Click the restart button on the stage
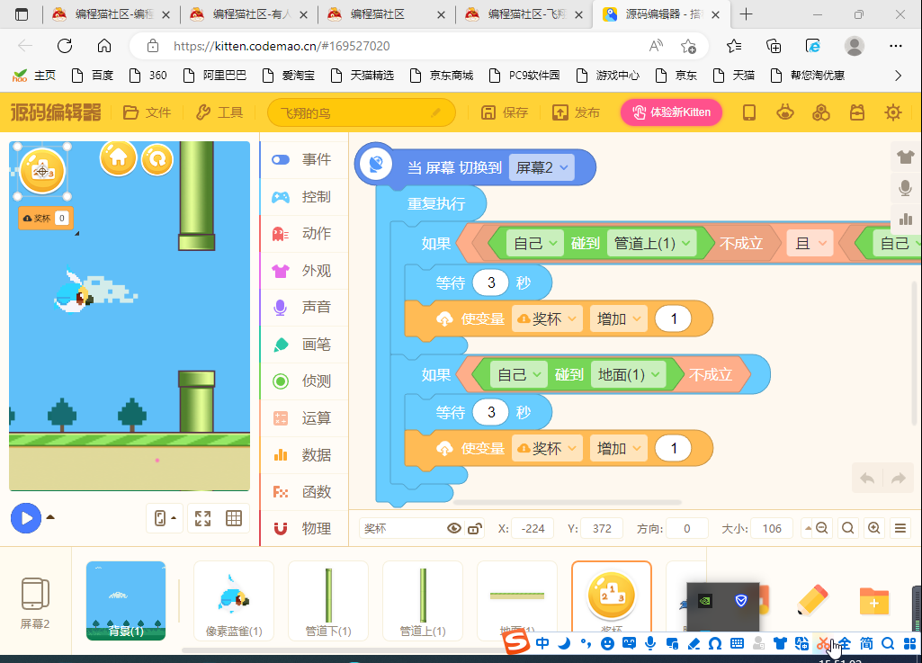Image resolution: width=922 pixels, height=663 pixels. coord(157,158)
